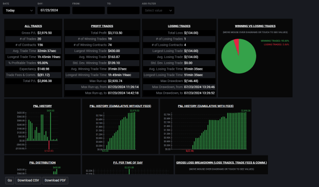The width and height of the screenshot is (319, 187).
Task: Click Gross P/L value $2,979.50
Action: point(44,33)
